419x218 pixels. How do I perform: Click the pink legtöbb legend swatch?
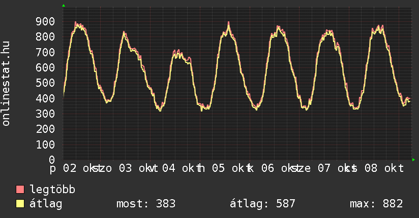(x=20, y=189)
